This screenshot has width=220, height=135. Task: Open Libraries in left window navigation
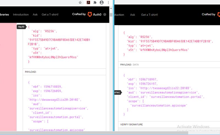click(x=4, y=15)
